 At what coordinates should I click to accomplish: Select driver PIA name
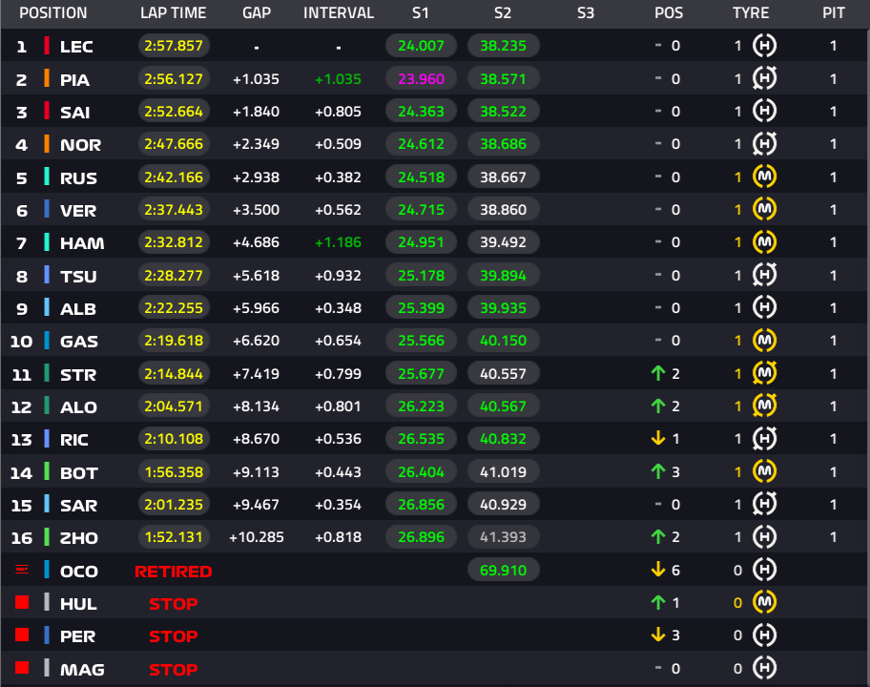pos(75,80)
